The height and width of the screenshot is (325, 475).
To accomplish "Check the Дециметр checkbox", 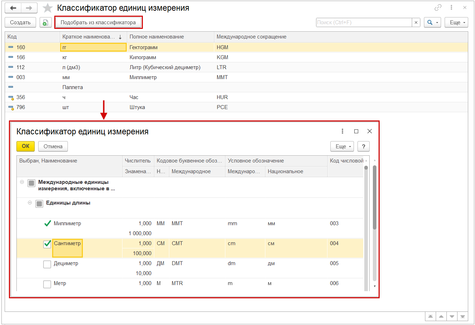I will pos(47,264).
